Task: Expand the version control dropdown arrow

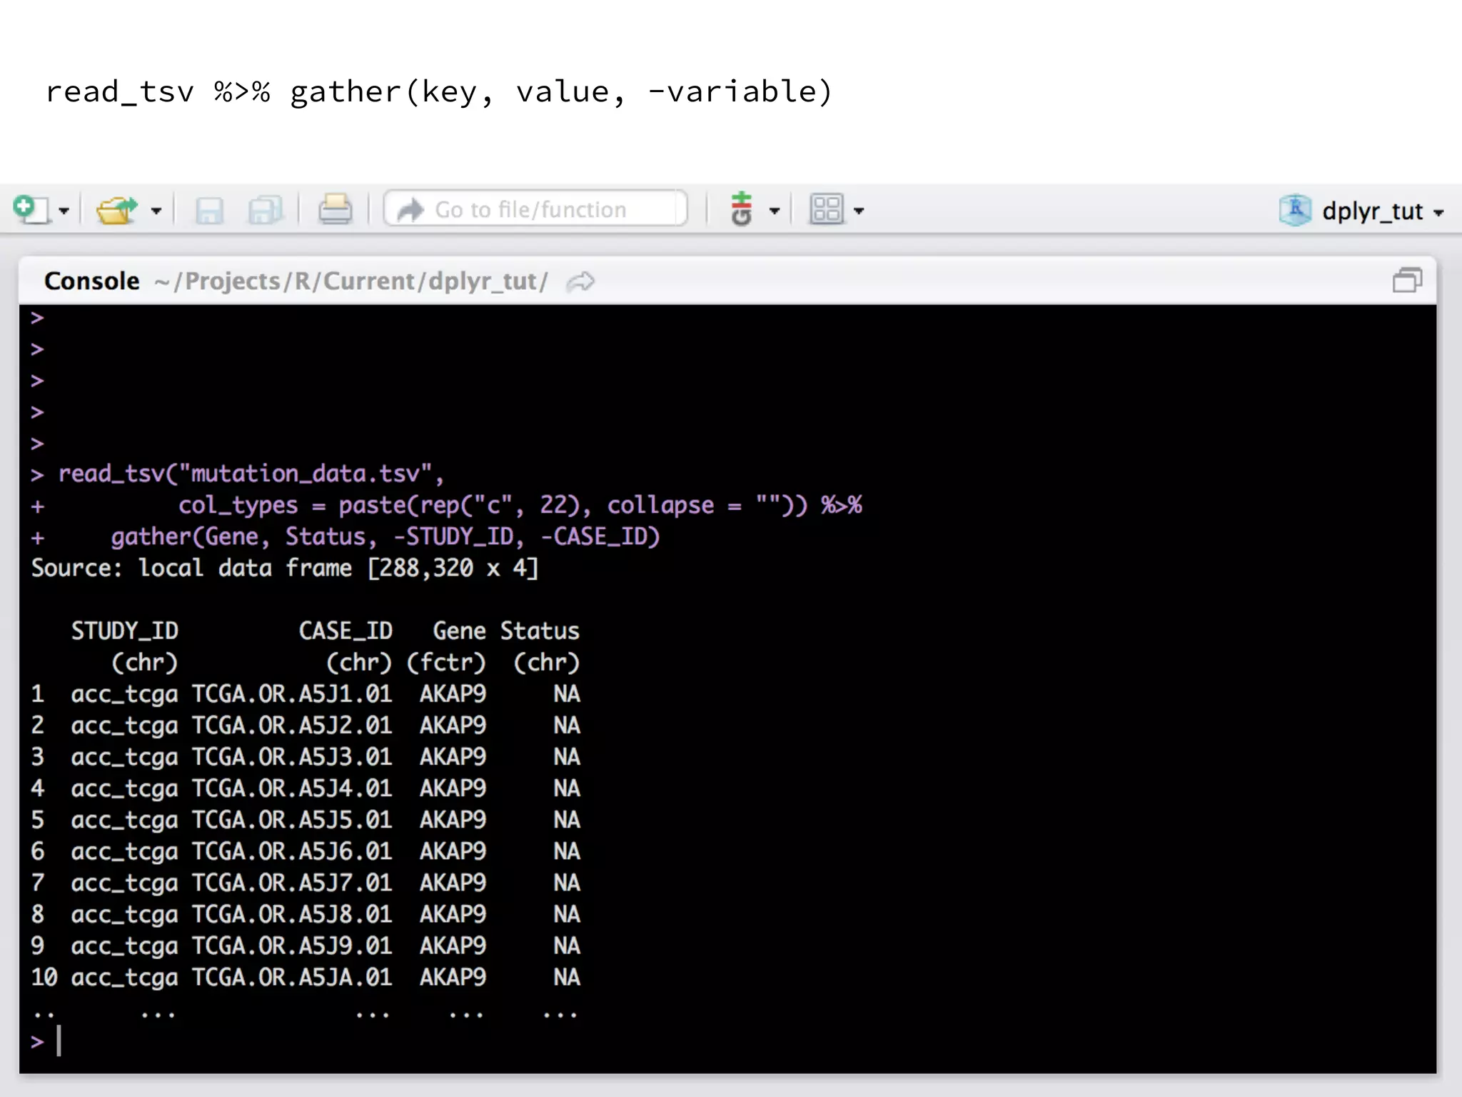Action: (775, 211)
